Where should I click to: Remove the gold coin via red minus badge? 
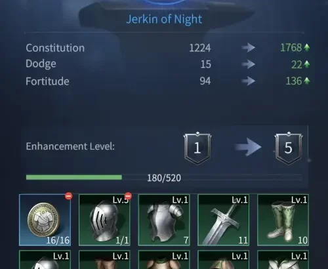69,196
